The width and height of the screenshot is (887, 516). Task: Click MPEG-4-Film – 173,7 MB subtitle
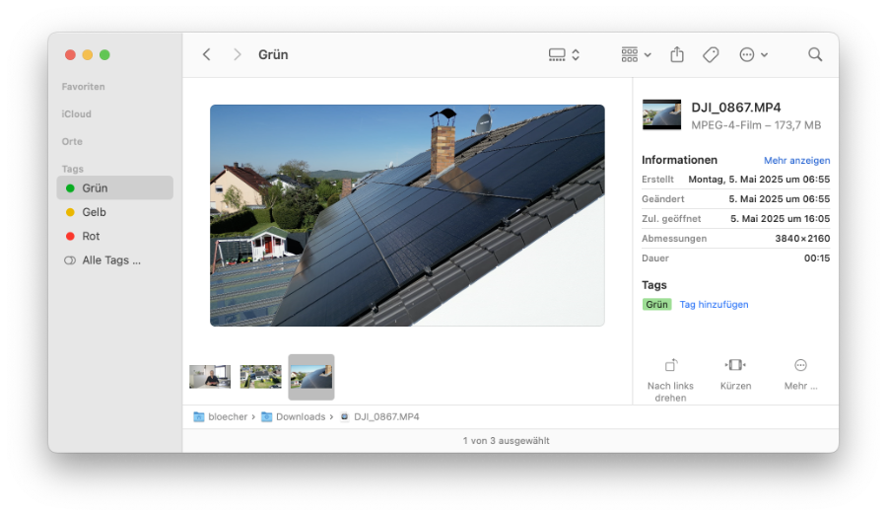(756, 125)
